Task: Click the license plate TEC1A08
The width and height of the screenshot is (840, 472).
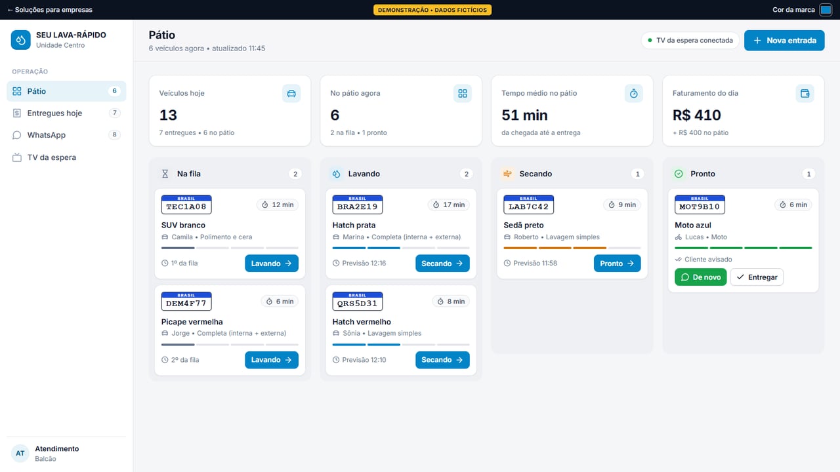Action: coord(186,205)
